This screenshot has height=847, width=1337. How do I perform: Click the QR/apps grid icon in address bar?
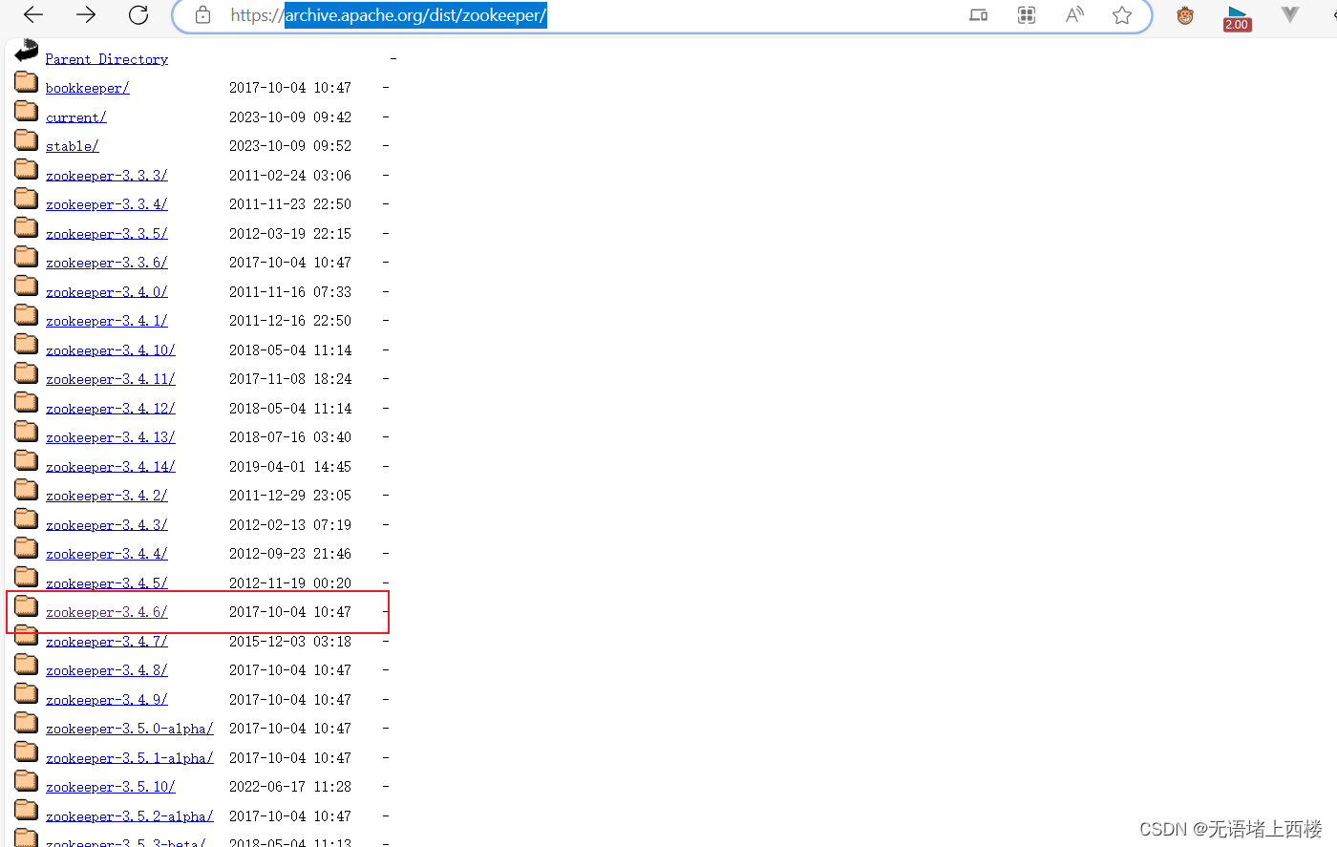[1027, 14]
